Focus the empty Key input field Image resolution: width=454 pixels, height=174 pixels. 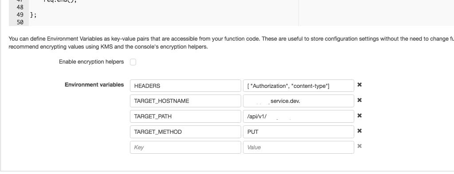pyautogui.click(x=185, y=147)
